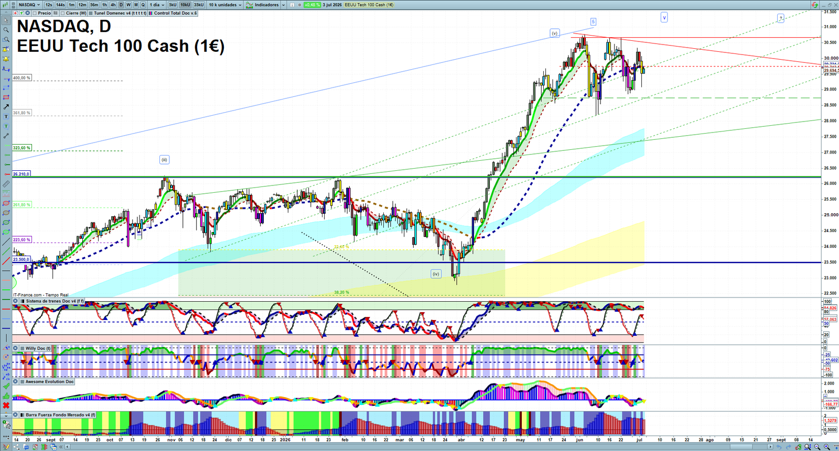The width and height of the screenshot is (839, 451).
Task: Click the 26.210,0 price level label
Action: (x=21, y=174)
